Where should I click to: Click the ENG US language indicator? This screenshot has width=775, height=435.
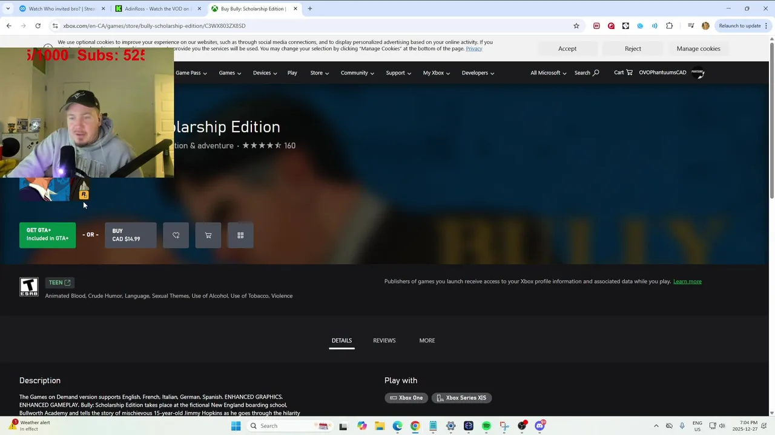697,426
